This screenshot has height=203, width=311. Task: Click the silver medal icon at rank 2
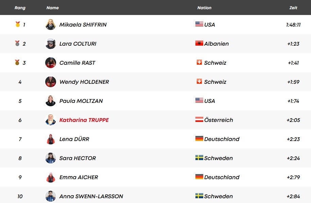pos(17,44)
